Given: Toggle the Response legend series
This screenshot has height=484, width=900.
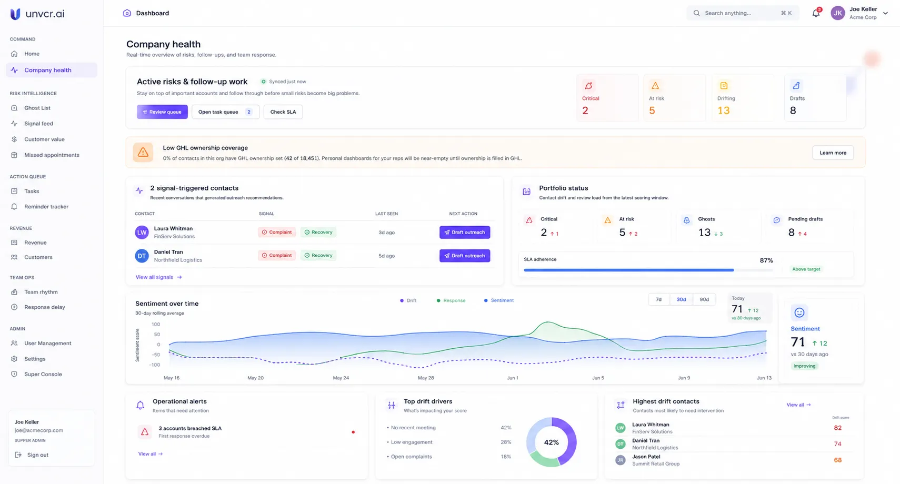Looking at the screenshot, I should click(x=451, y=300).
